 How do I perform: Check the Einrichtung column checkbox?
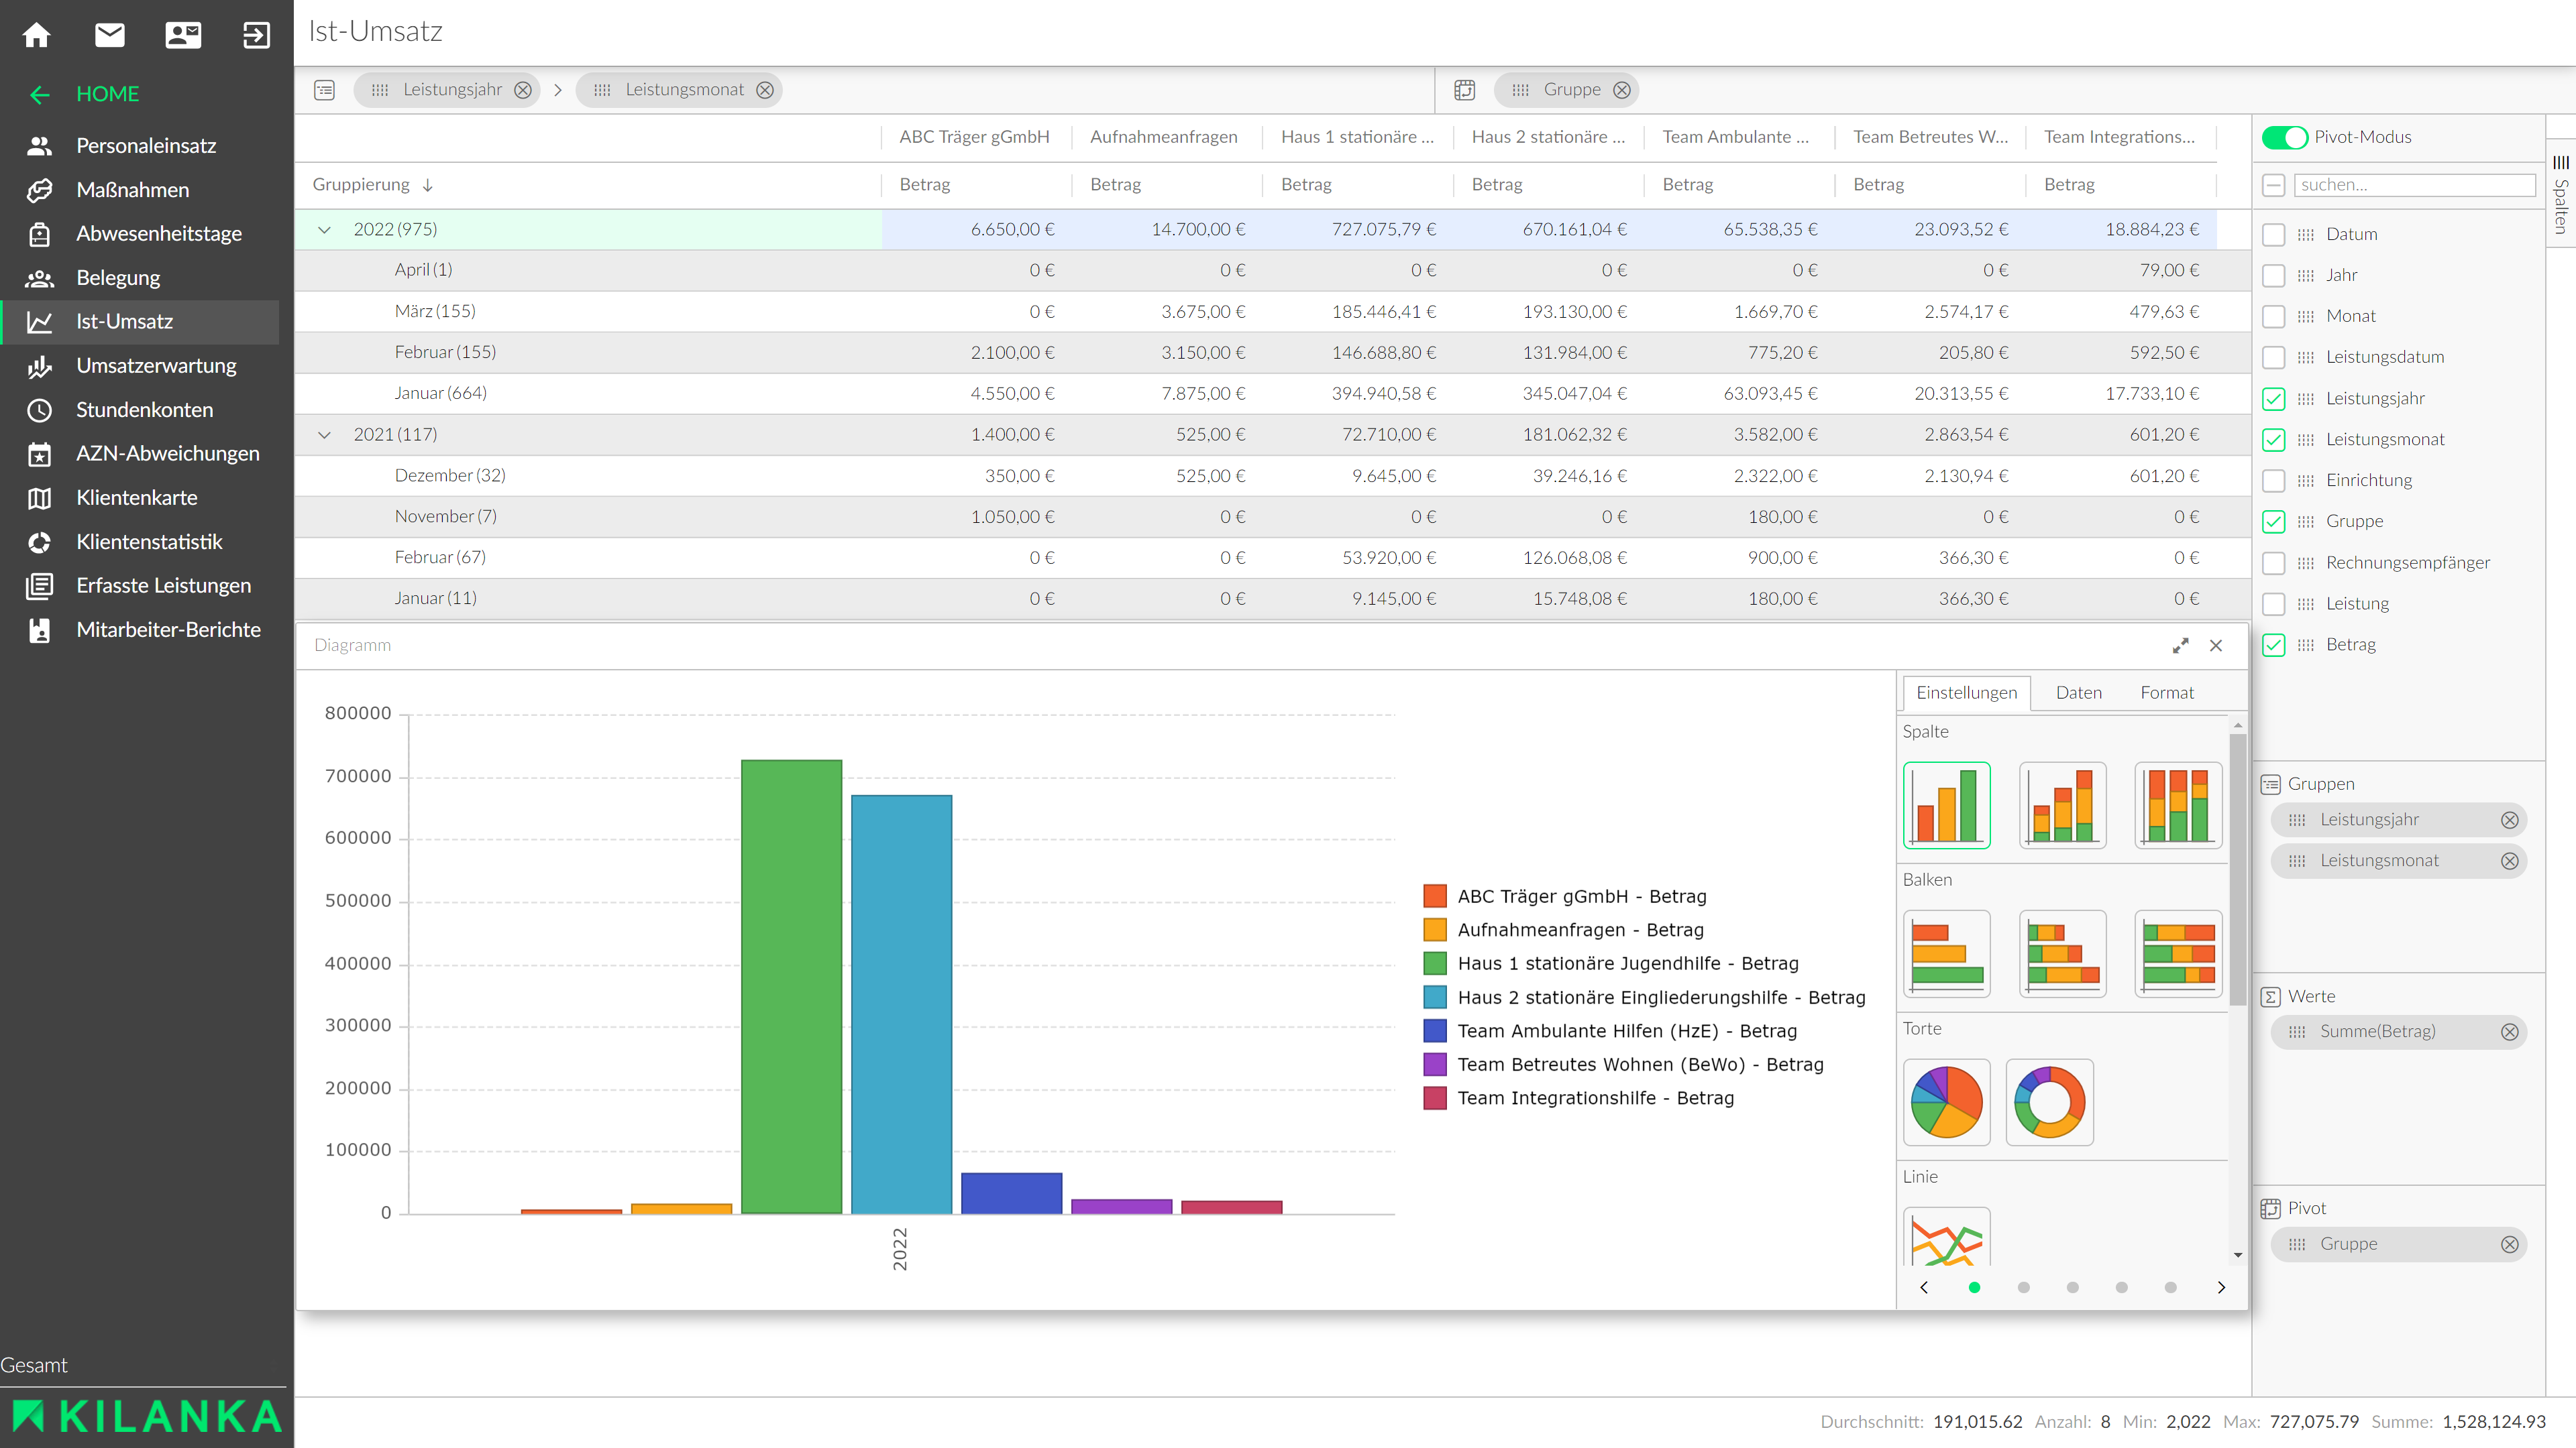(2273, 481)
